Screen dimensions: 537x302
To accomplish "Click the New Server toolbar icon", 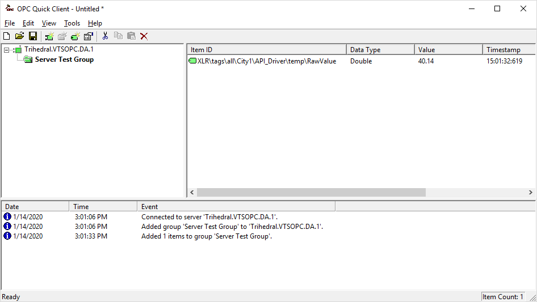I will [x=49, y=36].
